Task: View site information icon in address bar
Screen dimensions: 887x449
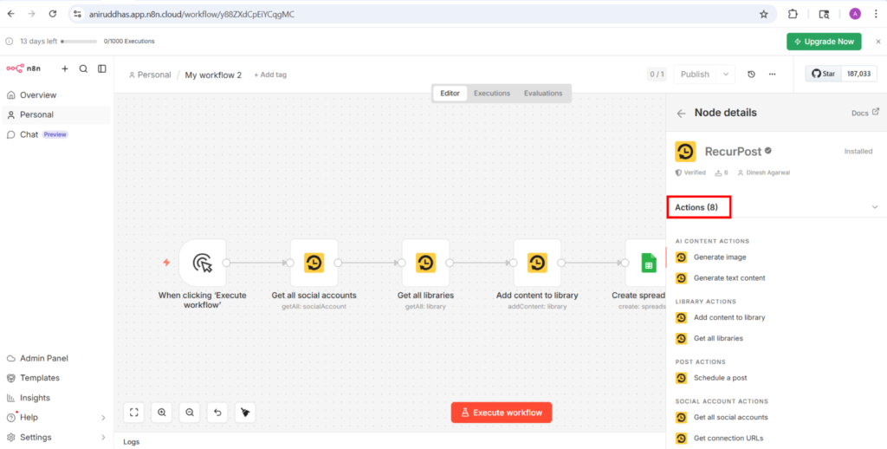Action: (x=78, y=14)
